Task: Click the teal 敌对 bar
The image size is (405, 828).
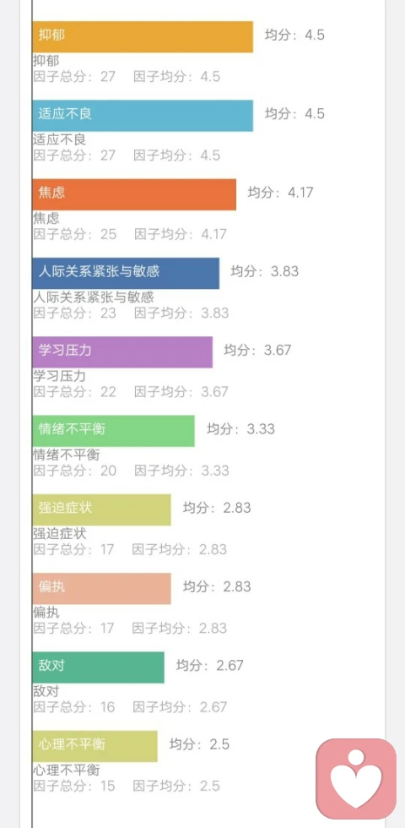Action: [98, 667]
